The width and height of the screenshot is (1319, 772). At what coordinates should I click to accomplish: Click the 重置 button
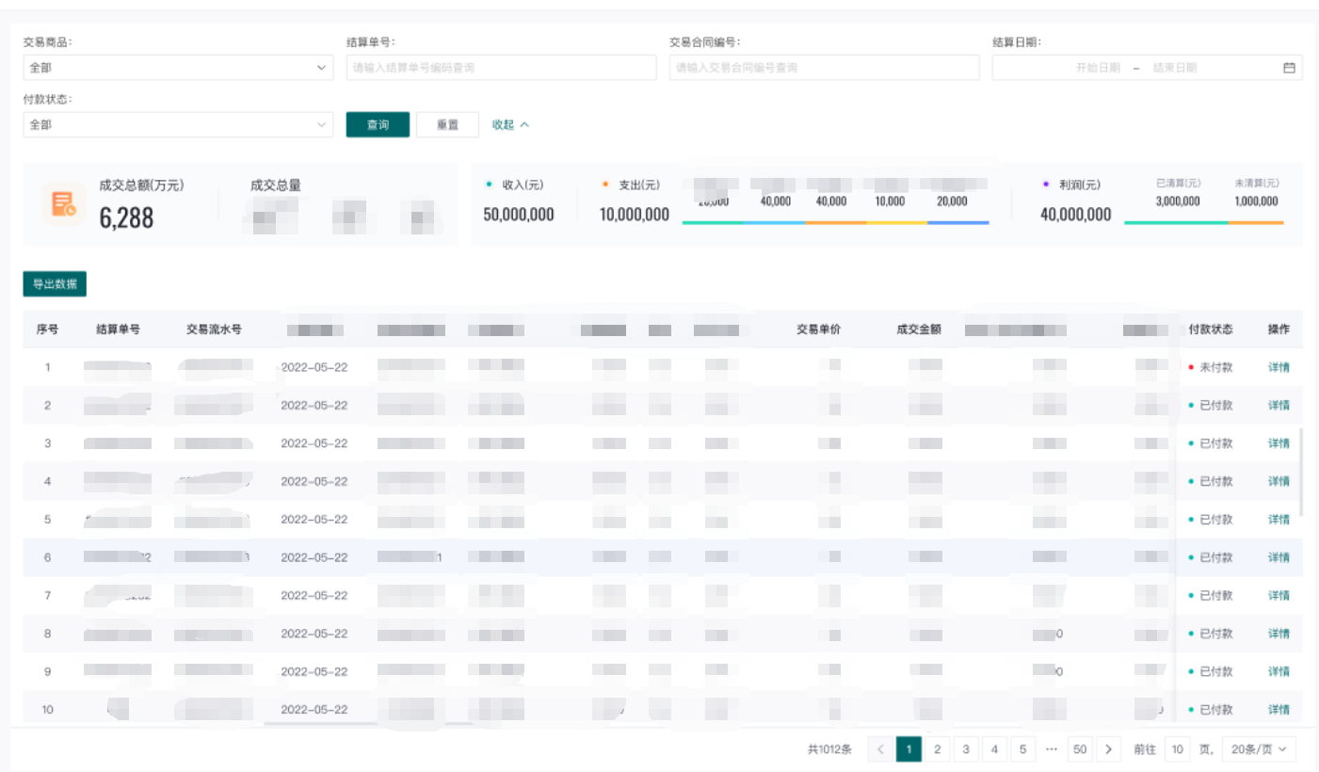[x=447, y=125]
